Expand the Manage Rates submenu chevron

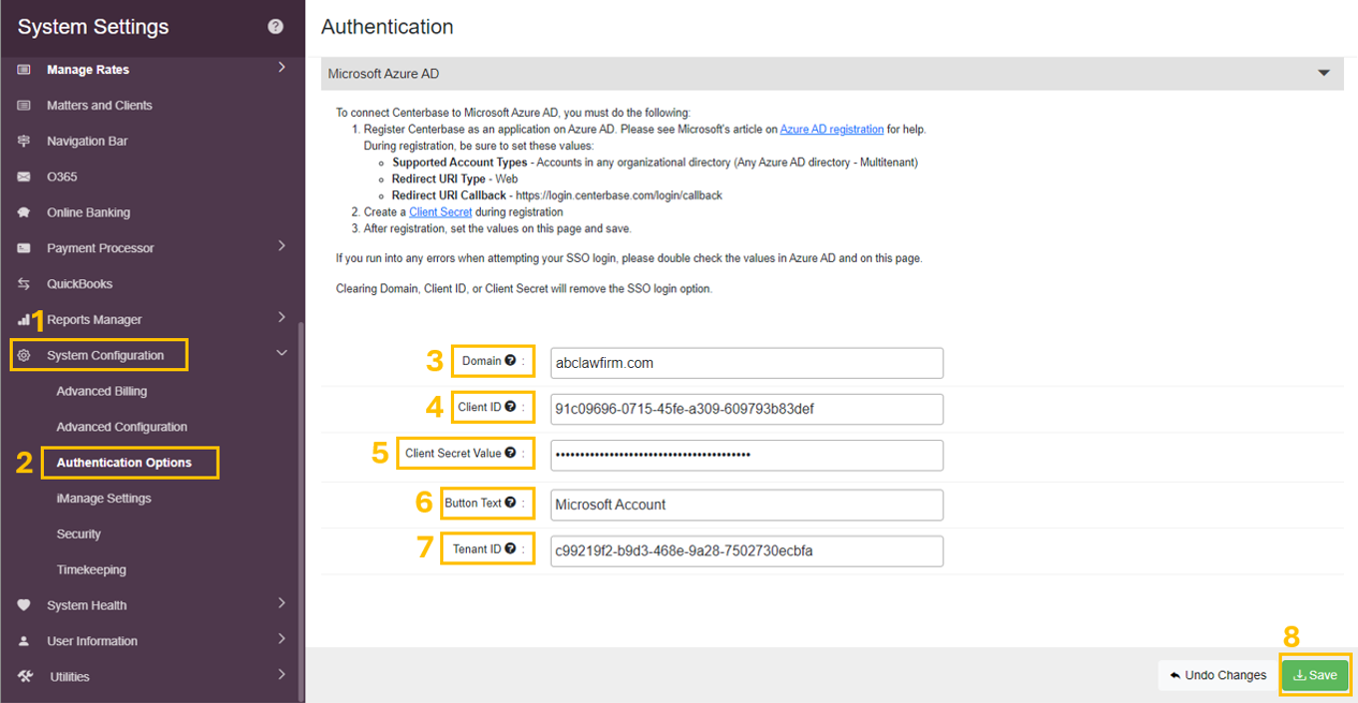pyautogui.click(x=281, y=68)
